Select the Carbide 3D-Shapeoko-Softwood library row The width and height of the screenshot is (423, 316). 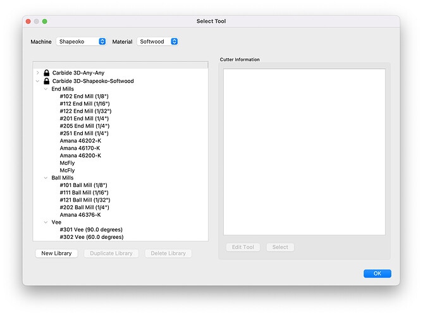click(120, 81)
